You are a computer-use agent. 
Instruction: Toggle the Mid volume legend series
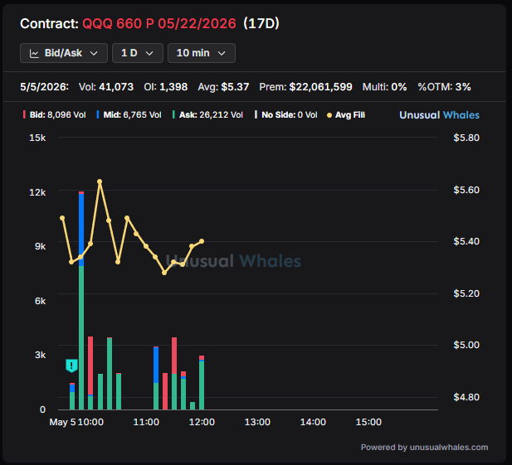[x=129, y=115]
